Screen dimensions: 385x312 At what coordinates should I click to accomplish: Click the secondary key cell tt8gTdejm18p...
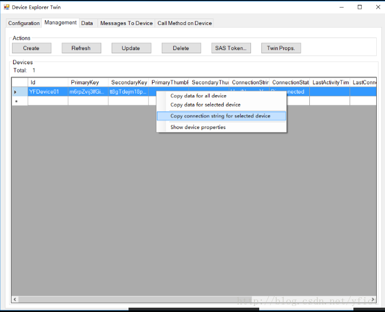point(129,92)
